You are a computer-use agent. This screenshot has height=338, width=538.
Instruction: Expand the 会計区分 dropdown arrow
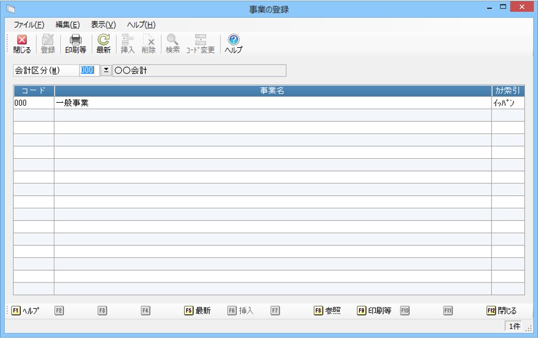[106, 70]
